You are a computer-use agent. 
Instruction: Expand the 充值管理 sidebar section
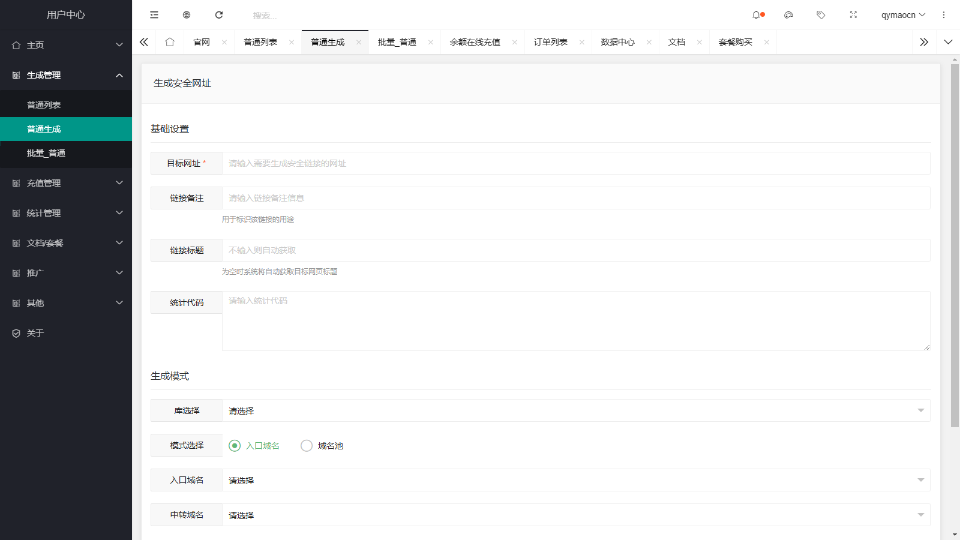(66, 183)
